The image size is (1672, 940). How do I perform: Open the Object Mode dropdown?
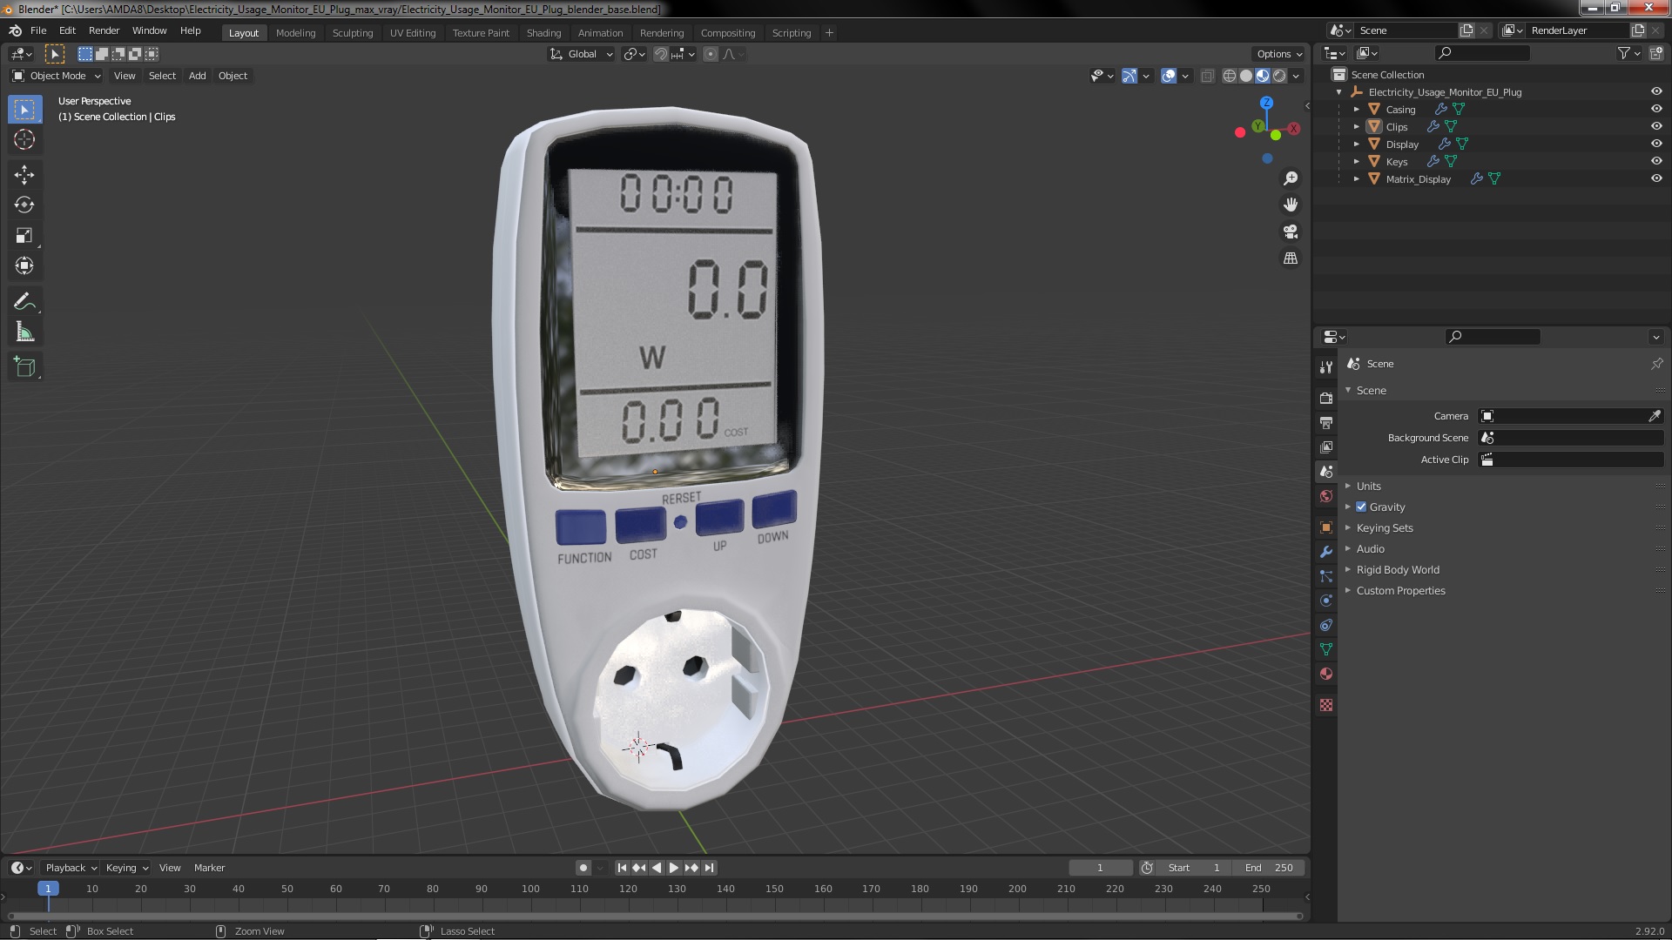[57, 76]
